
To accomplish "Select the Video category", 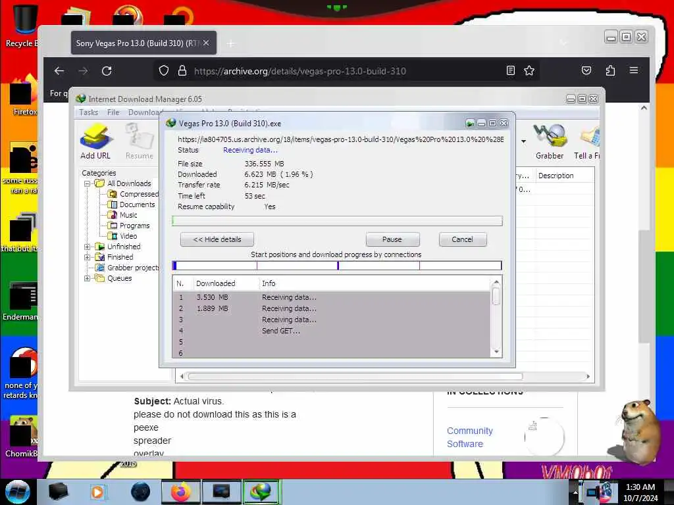I will (122, 236).
